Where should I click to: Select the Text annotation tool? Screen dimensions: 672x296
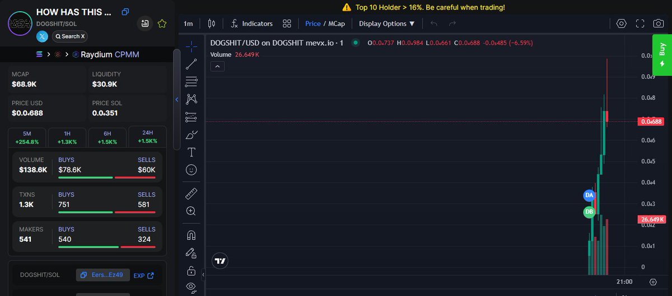tap(191, 152)
